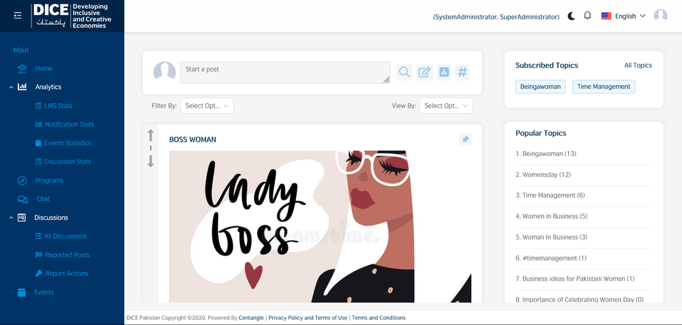
Task: Select popular topic Women in Business (5)
Action: point(552,217)
